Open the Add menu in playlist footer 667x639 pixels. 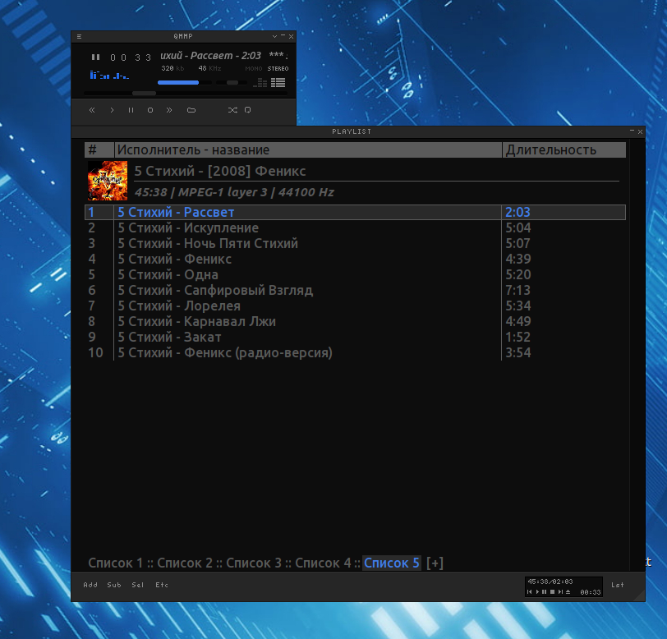90,585
